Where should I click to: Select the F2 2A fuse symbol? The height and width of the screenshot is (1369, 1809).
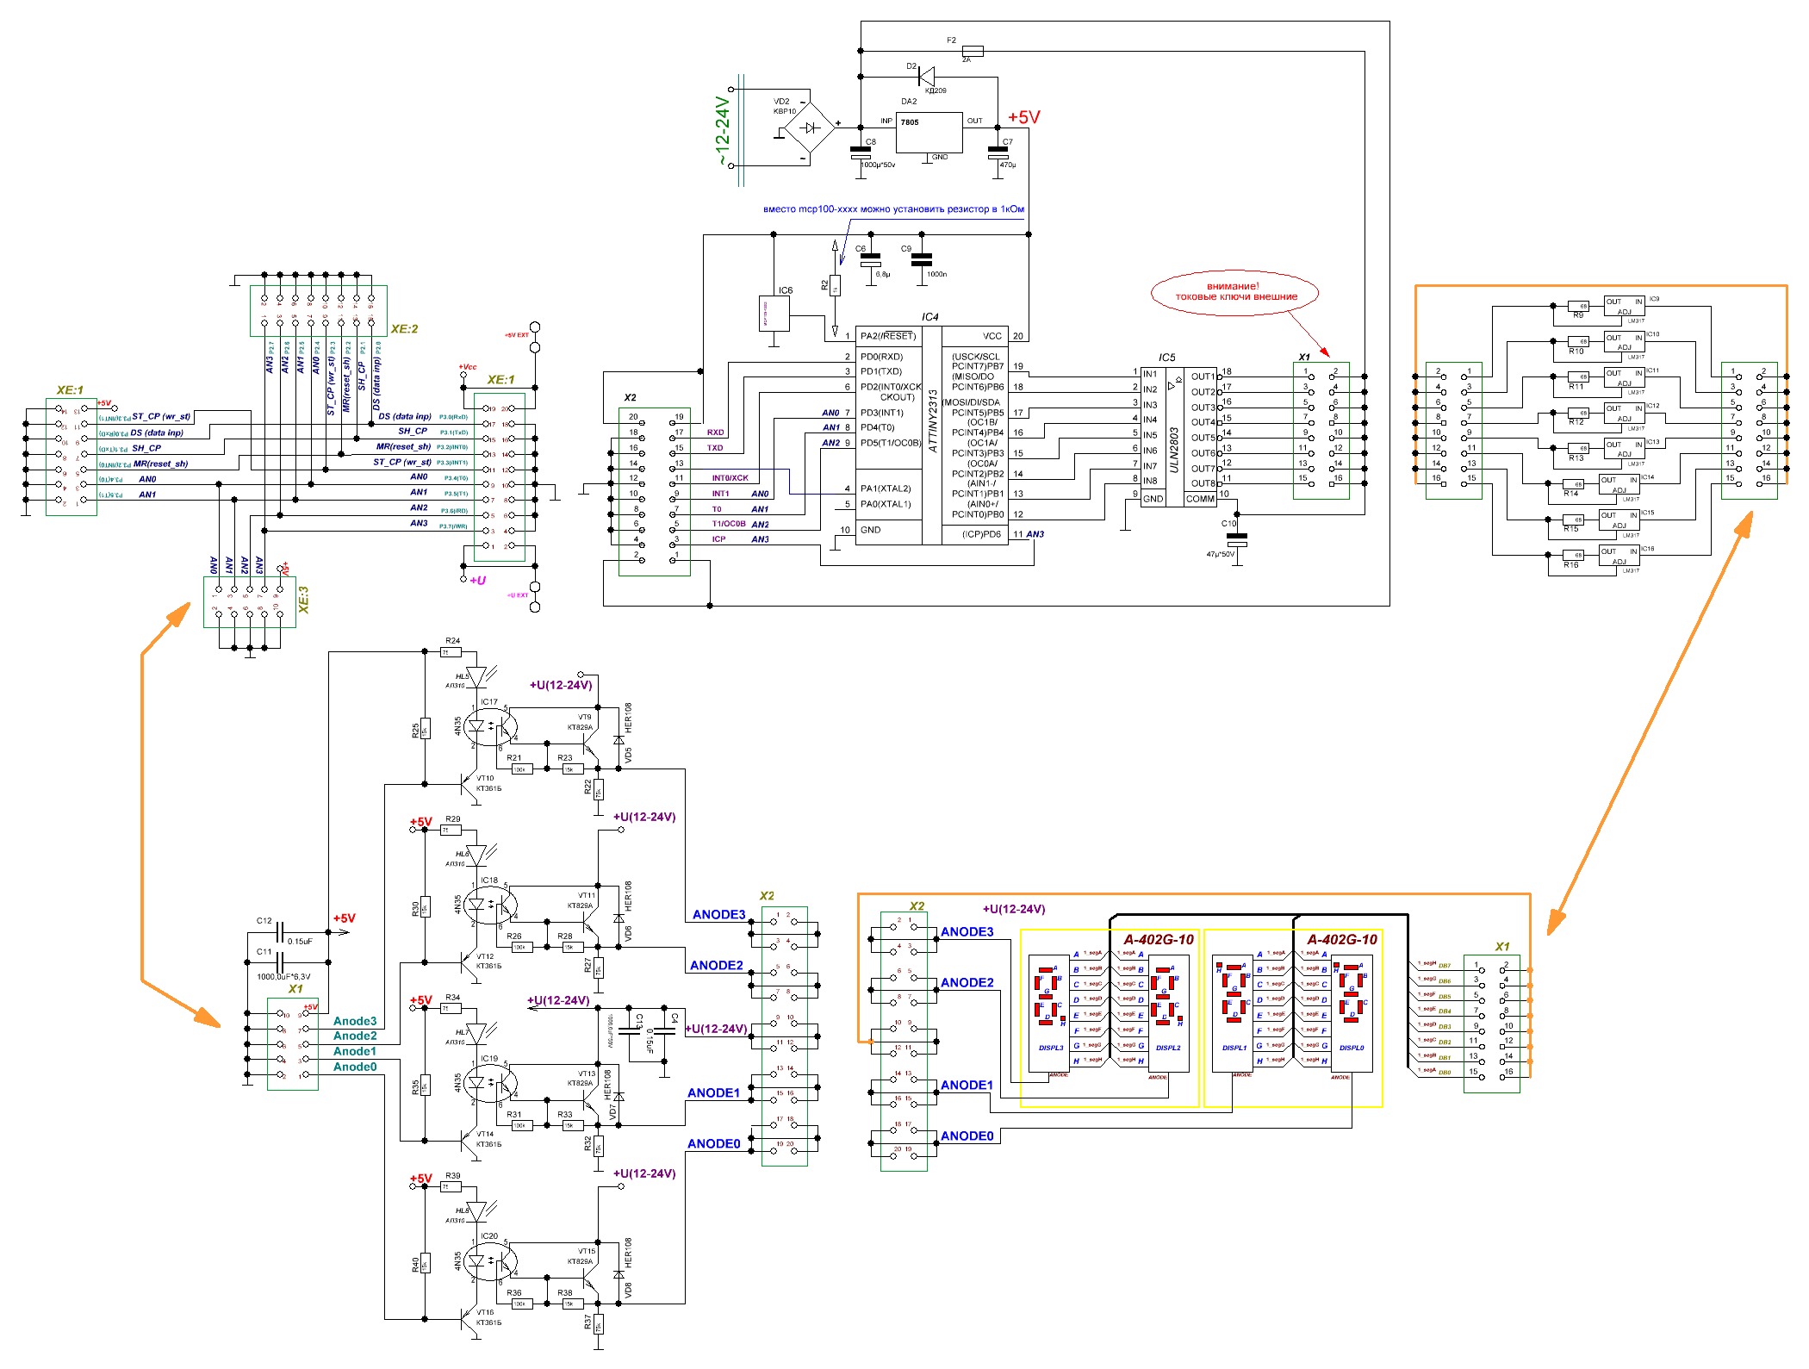pos(972,51)
